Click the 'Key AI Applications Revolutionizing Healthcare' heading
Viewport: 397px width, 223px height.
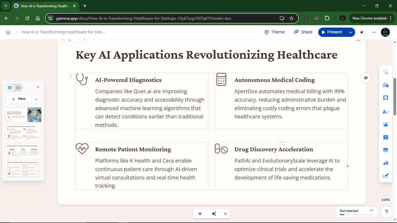point(207,55)
